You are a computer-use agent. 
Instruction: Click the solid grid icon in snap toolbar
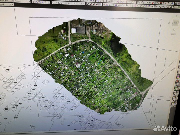pyautogui.click(x=59, y=3)
